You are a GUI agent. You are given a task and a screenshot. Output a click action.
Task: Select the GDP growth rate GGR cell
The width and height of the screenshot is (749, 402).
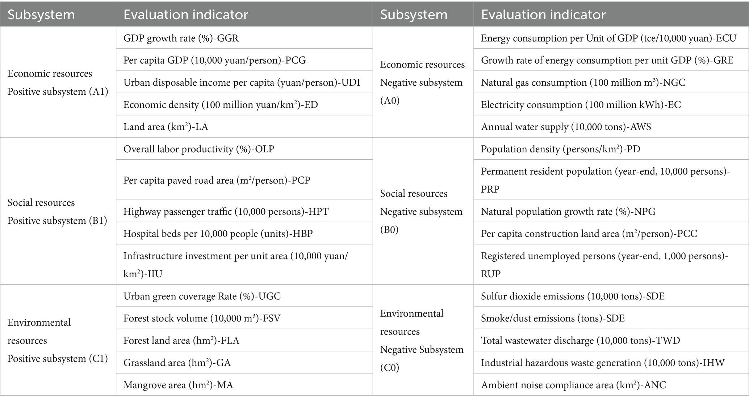click(x=244, y=38)
